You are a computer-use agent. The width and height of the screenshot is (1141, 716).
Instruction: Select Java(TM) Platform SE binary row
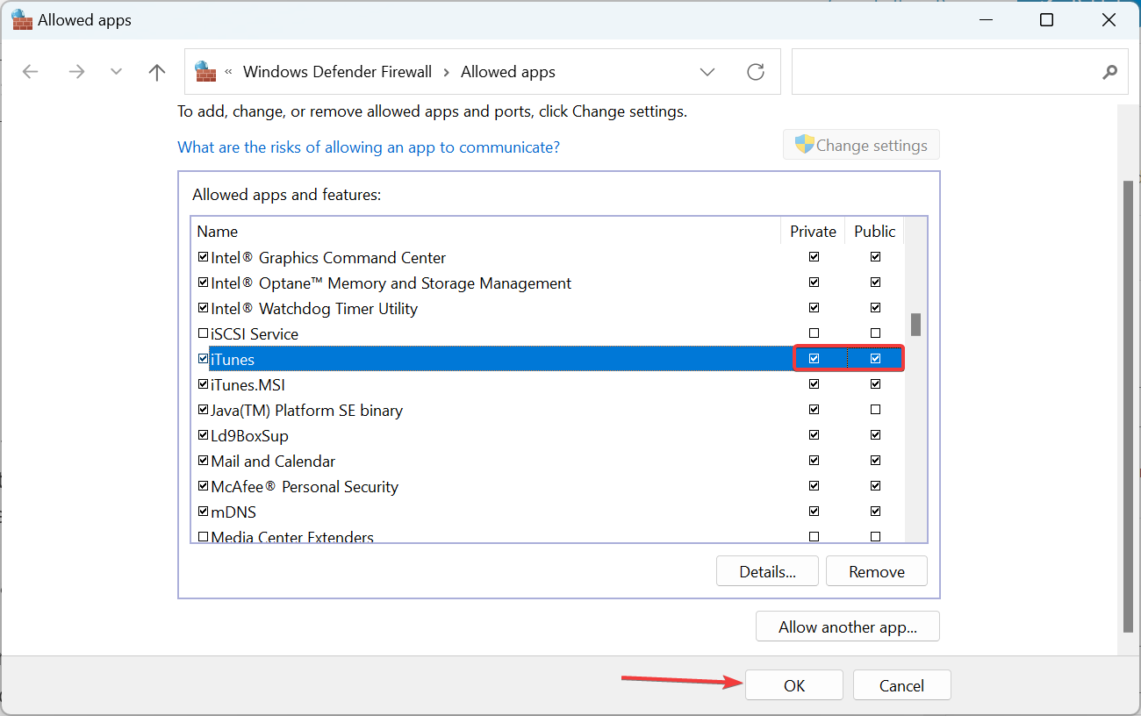(x=547, y=410)
